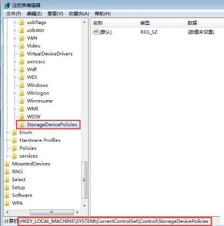Image resolution: width=224 pixels, height=226 pixels.
Task: Expand the services key arrow
Action: pos(7,156)
